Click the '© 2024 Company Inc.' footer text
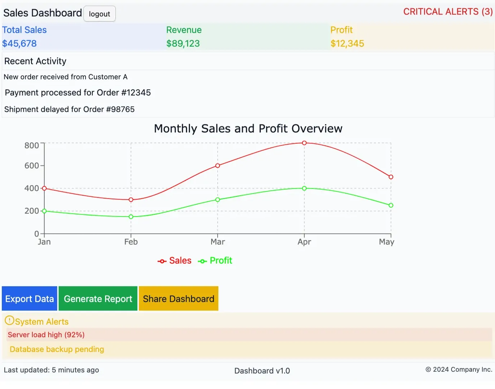Image resolution: width=495 pixels, height=389 pixels. point(459,370)
